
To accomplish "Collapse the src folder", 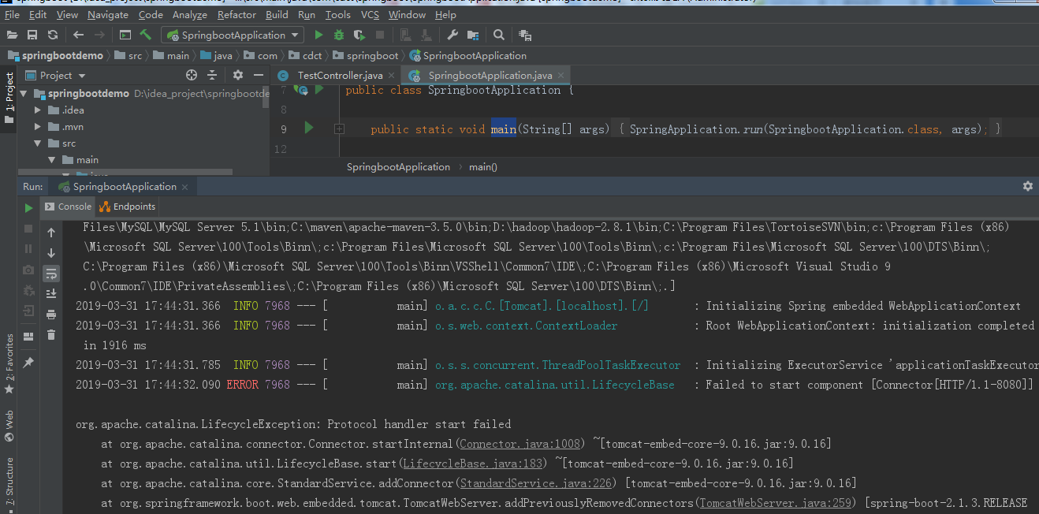I will [x=37, y=143].
